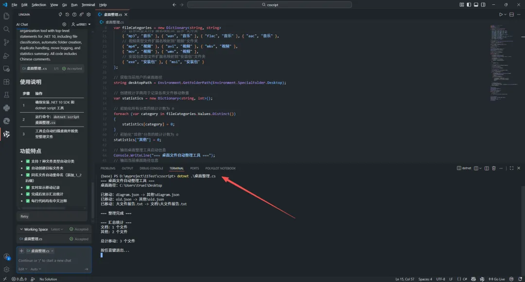
Task: Open the Python extension icon in sidebar
Action: click(6, 108)
